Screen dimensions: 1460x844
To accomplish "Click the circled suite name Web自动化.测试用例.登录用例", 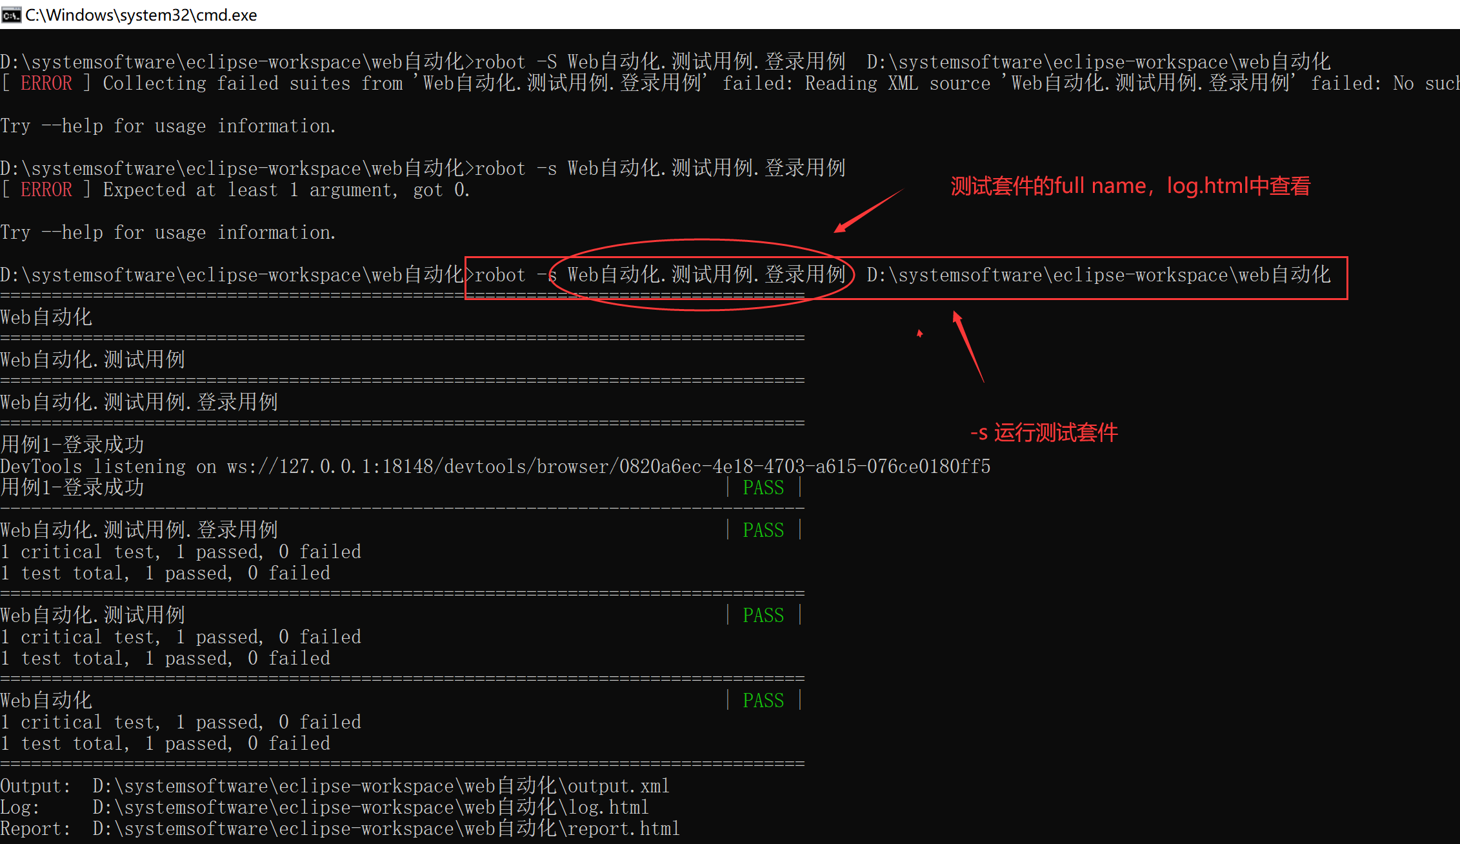I will point(706,275).
